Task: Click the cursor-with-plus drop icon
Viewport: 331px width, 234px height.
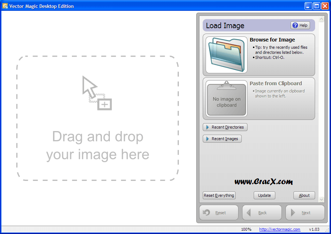Action: [x=97, y=93]
